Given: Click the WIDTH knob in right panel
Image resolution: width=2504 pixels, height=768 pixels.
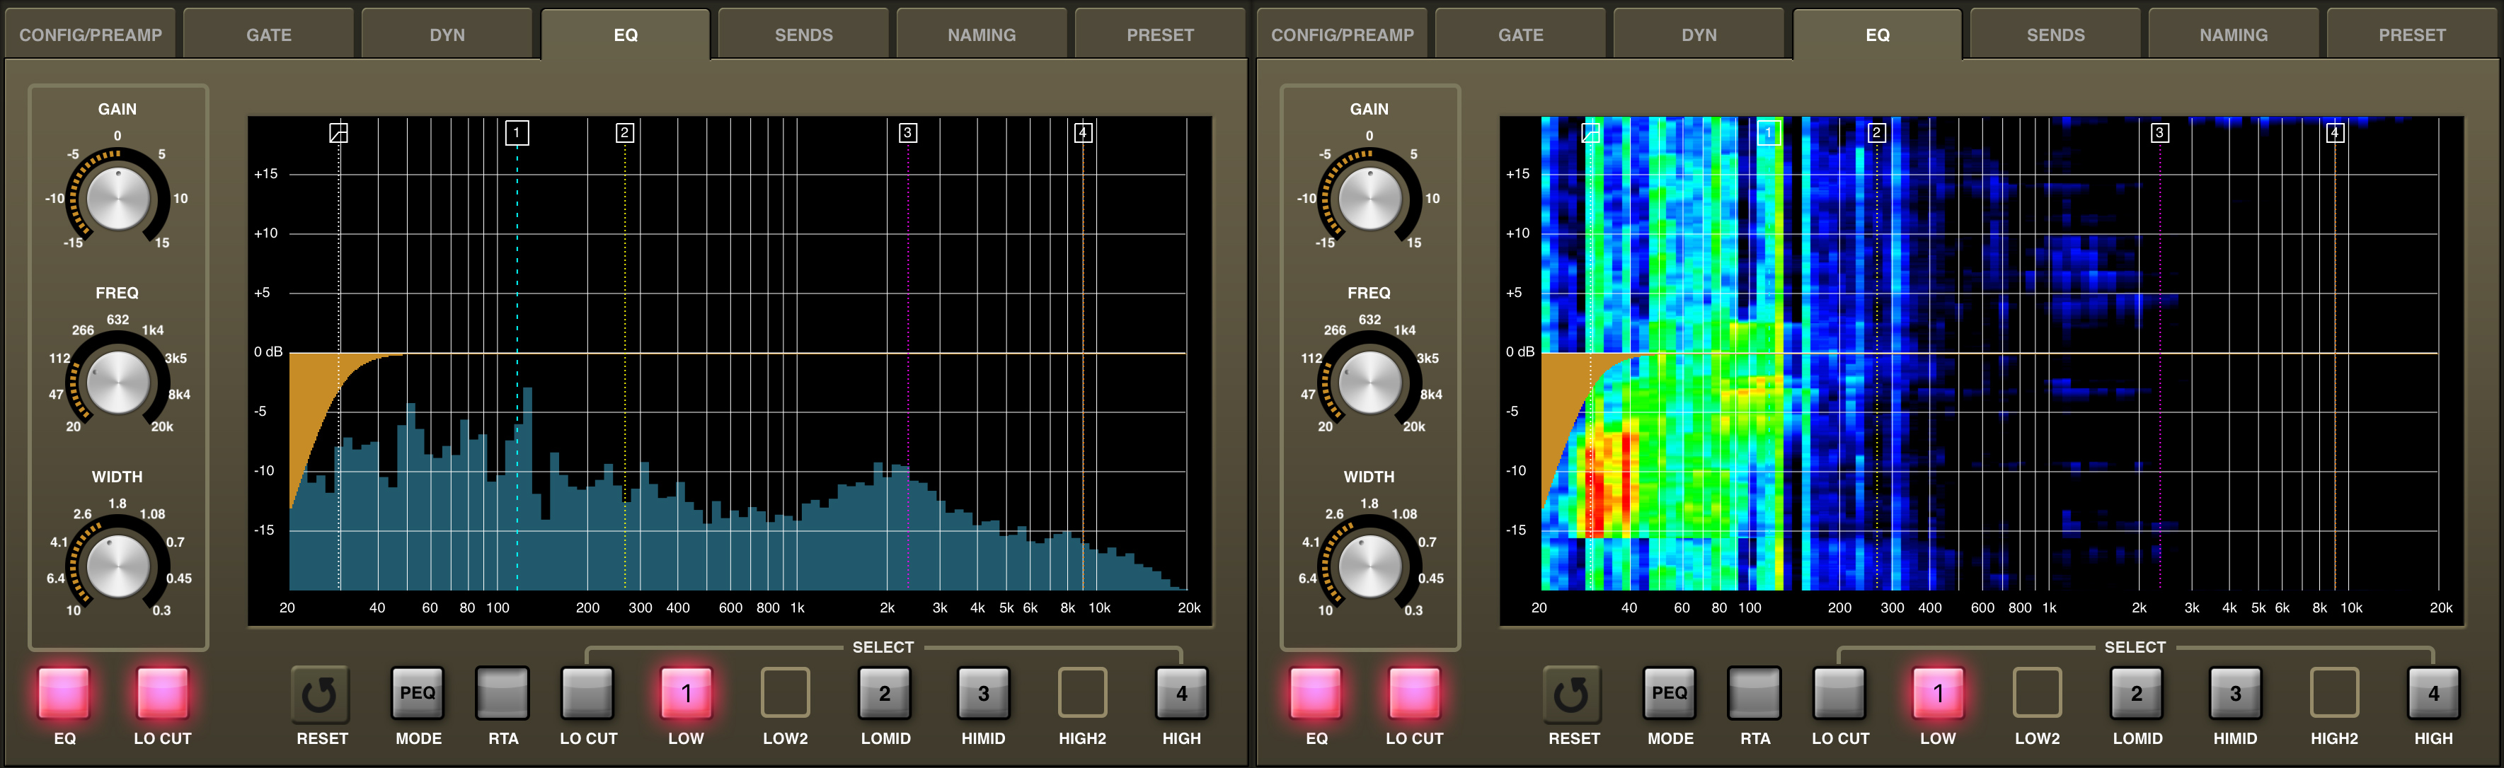Looking at the screenshot, I should (x=1369, y=566).
